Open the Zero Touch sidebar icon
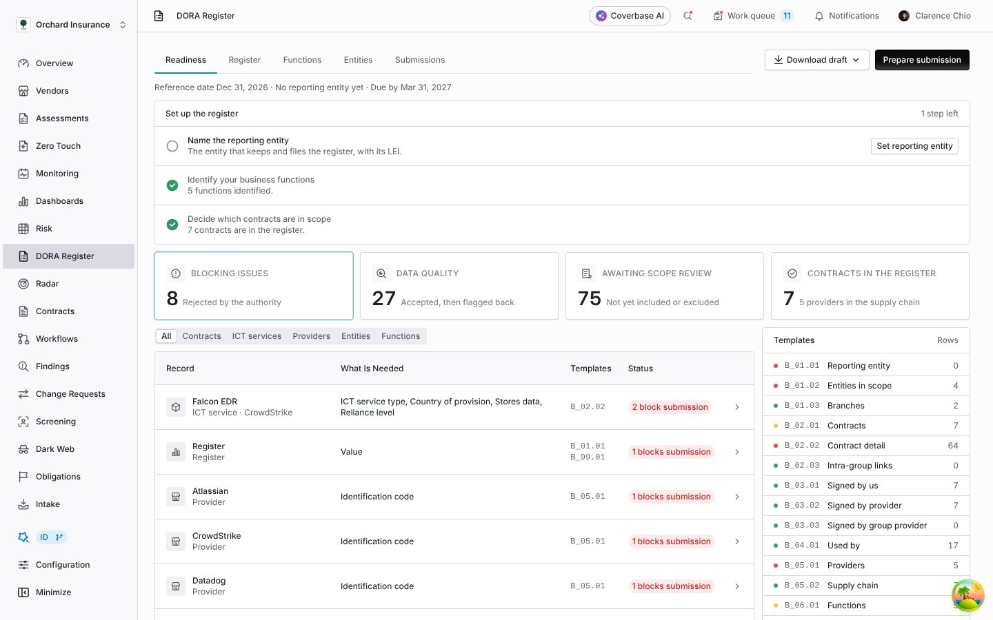The image size is (993, 620). 23,146
